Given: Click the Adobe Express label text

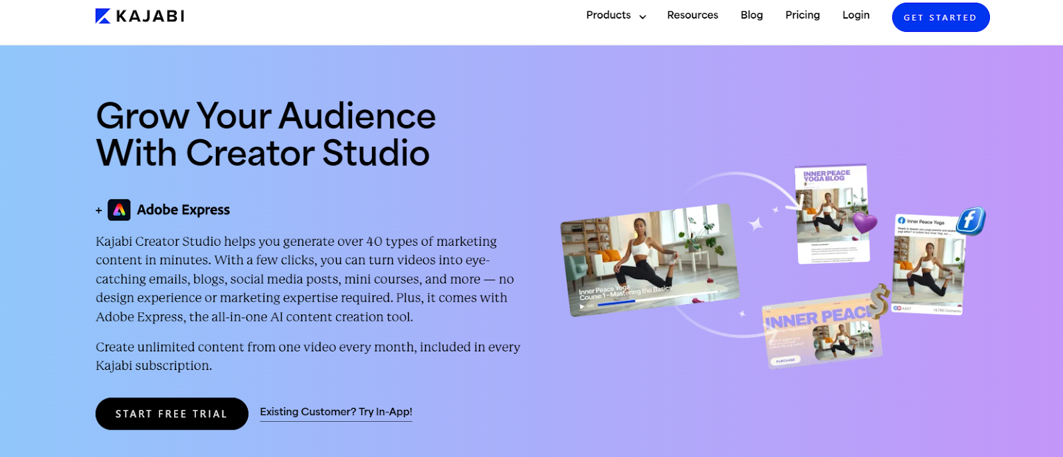Looking at the screenshot, I should [x=183, y=210].
